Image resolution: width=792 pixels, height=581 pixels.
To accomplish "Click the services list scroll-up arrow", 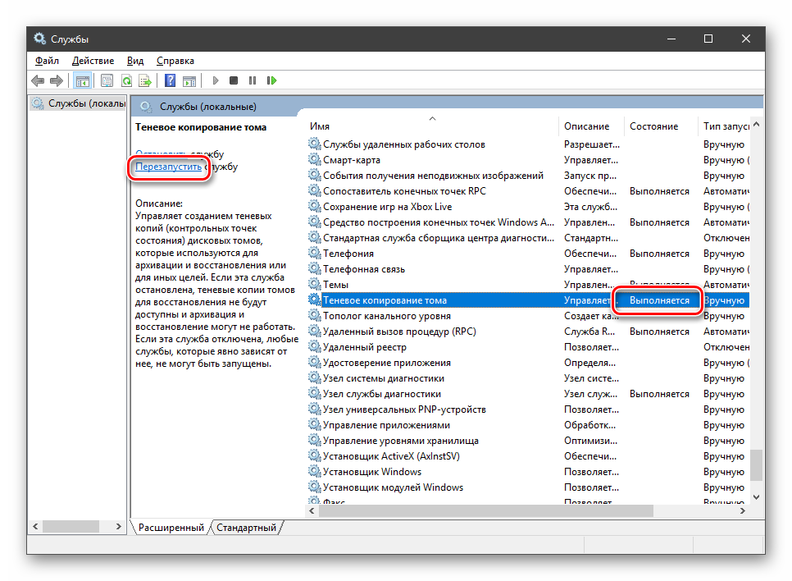I will click(x=756, y=125).
